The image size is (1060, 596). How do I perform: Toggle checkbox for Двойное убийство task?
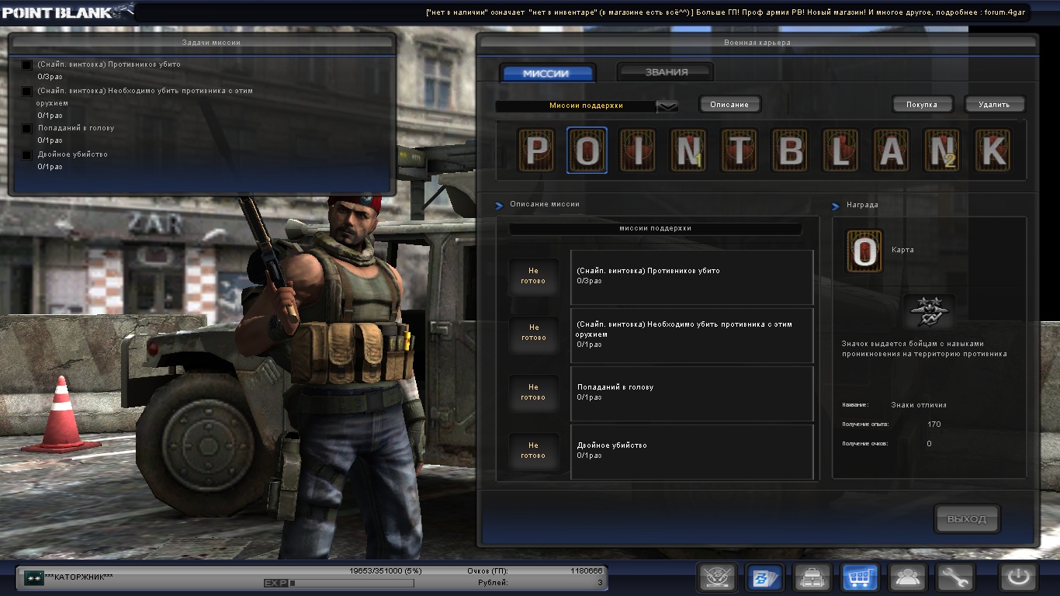coord(27,155)
